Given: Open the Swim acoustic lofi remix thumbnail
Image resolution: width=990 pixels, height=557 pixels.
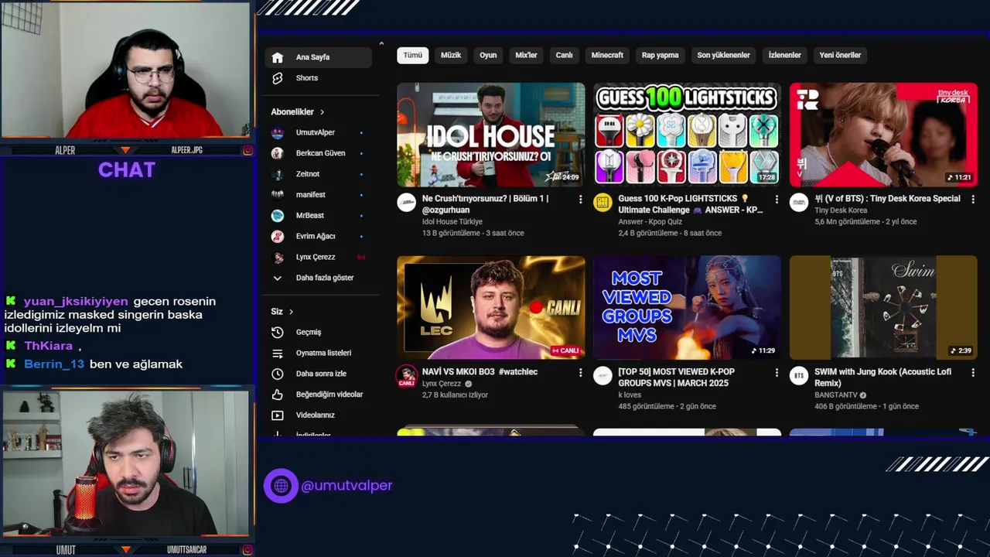Looking at the screenshot, I should click(x=883, y=308).
